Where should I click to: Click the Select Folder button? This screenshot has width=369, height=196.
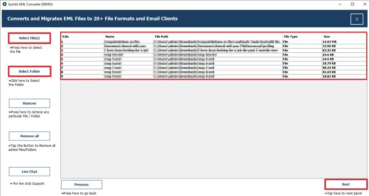29,71
